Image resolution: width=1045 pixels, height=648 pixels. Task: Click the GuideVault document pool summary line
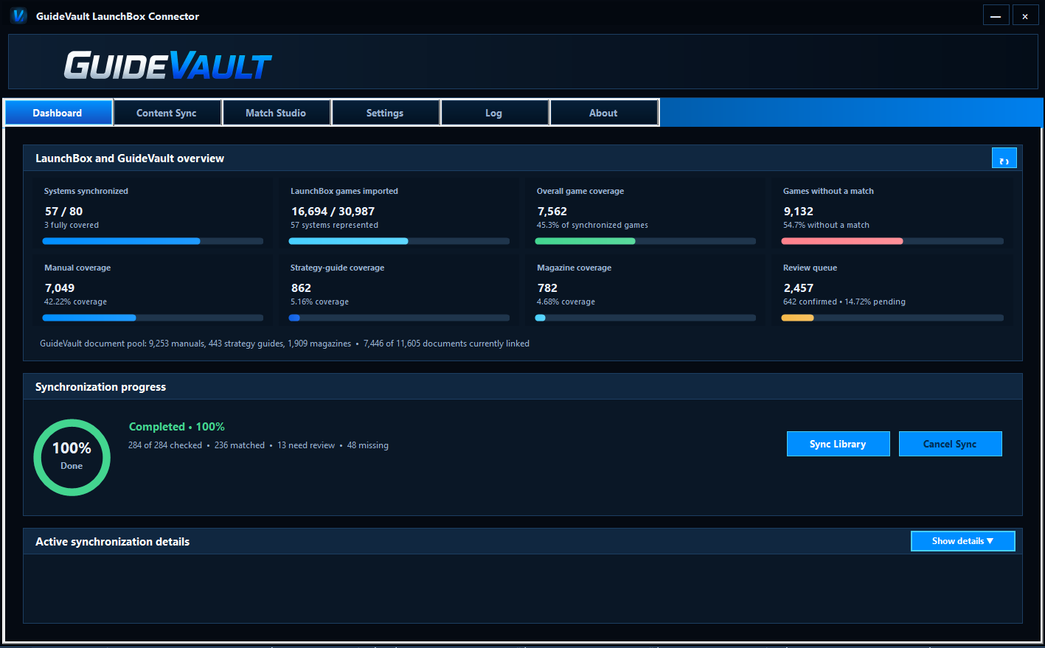(285, 344)
